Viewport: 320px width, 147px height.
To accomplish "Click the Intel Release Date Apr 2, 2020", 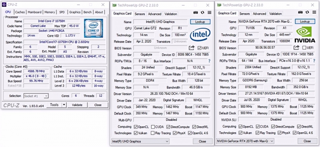I will point(144,42).
